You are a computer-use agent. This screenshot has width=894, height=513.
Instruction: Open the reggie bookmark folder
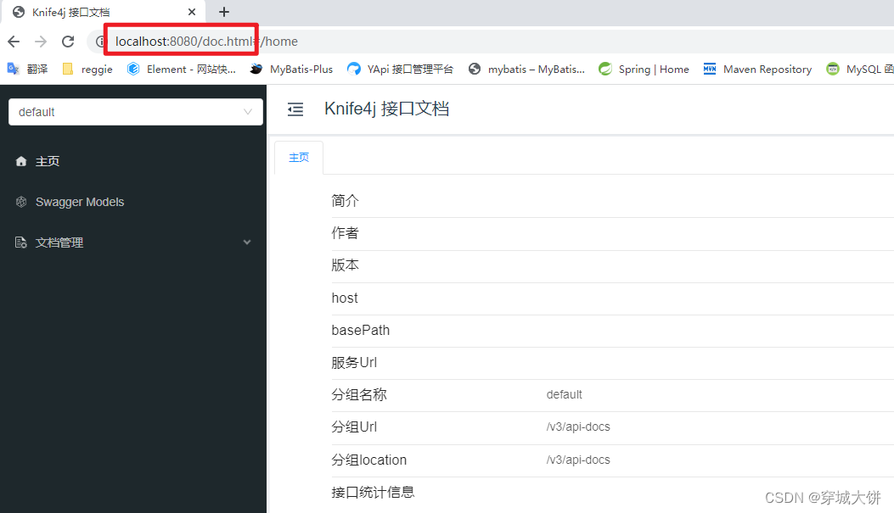pos(87,69)
